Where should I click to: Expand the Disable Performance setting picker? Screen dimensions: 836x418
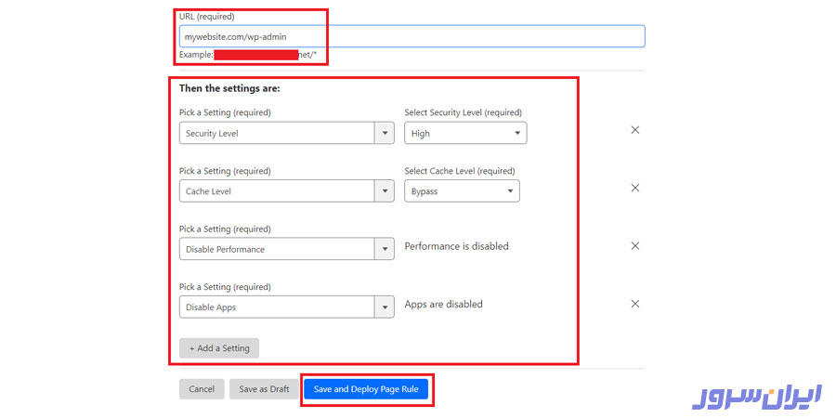point(286,249)
